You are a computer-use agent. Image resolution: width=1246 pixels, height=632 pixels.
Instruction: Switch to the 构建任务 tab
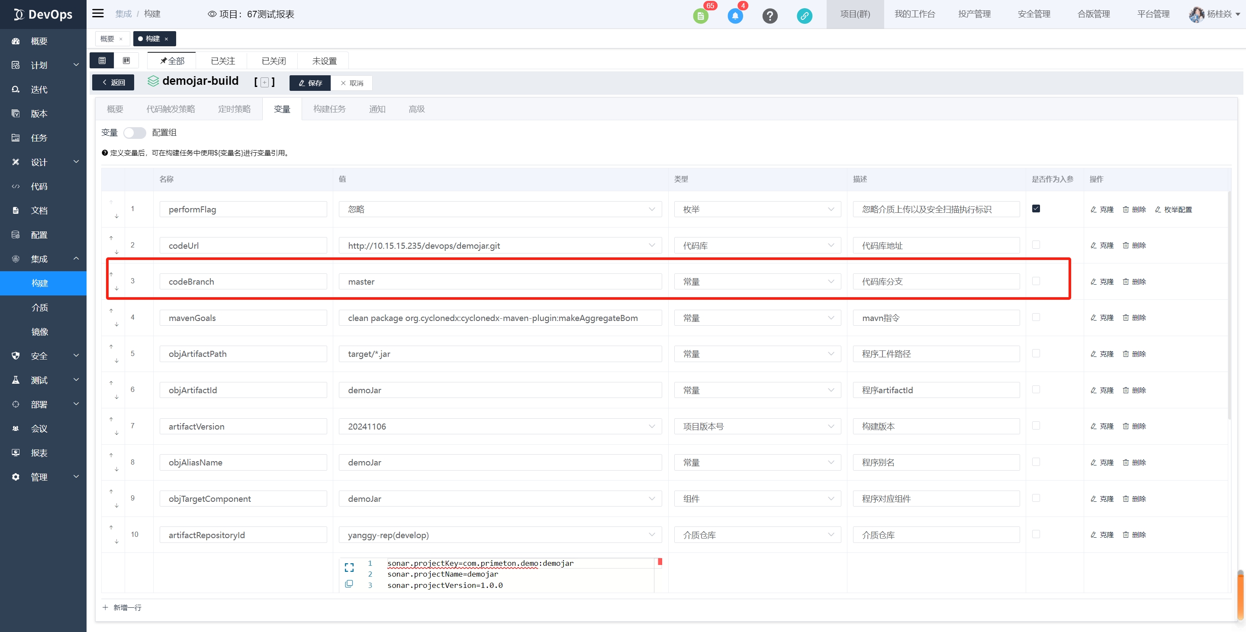tap(329, 109)
